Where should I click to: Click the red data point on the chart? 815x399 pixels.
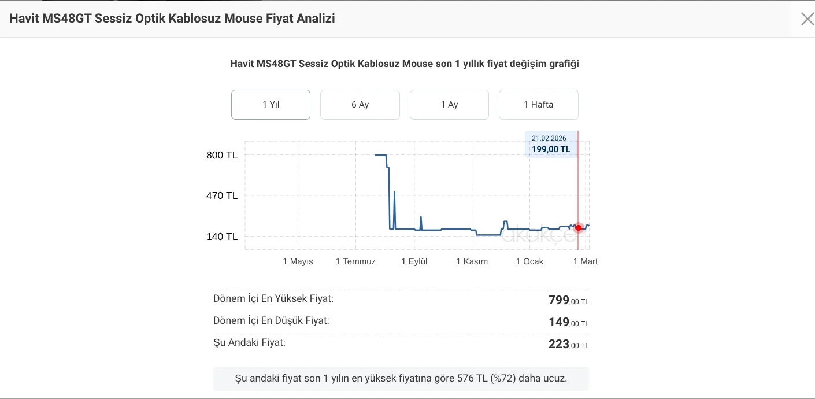[578, 228]
